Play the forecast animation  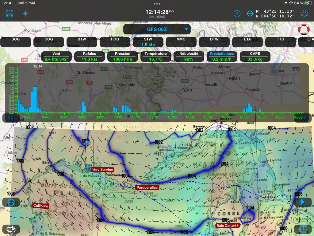click(303, 202)
